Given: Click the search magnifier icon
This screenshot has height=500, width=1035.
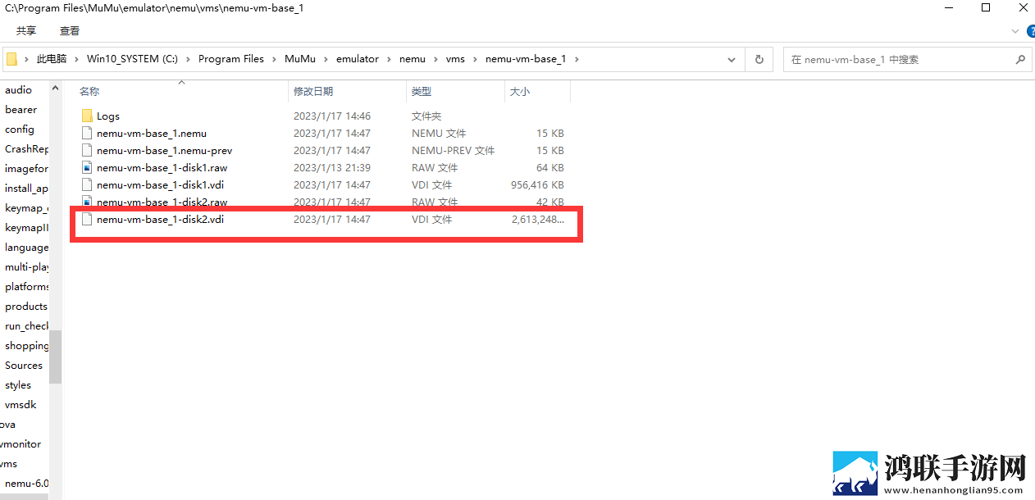Looking at the screenshot, I should pyautogui.click(x=1020, y=59).
